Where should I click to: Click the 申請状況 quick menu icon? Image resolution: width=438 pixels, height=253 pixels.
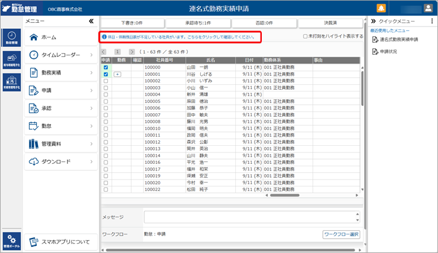pos(375,52)
